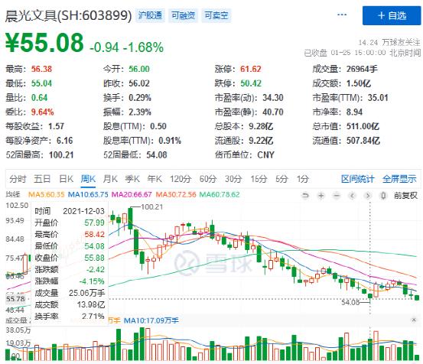This screenshot has width=423, height=364.
Task: Move chart right with right chevron icon
Action: tap(368, 195)
